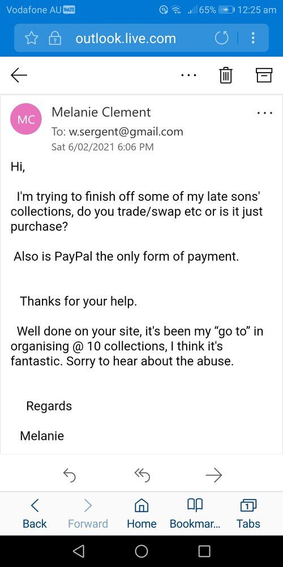Tap the bookmark star icon in address bar
The width and height of the screenshot is (283, 567).
pos(31,38)
